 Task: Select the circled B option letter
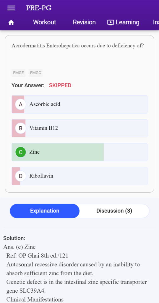point(20,128)
